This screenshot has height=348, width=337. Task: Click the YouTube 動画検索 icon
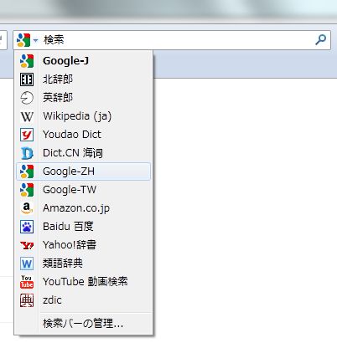click(x=27, y=282)
